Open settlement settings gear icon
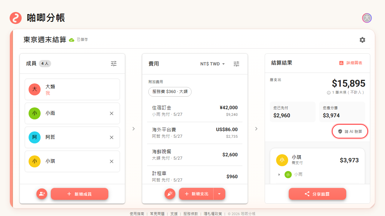Screen dimensions: 385x216 coord(362,40)
